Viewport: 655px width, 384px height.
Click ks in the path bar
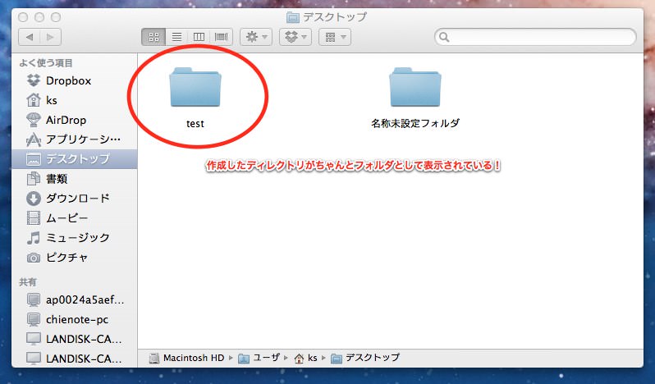[306, 358]
